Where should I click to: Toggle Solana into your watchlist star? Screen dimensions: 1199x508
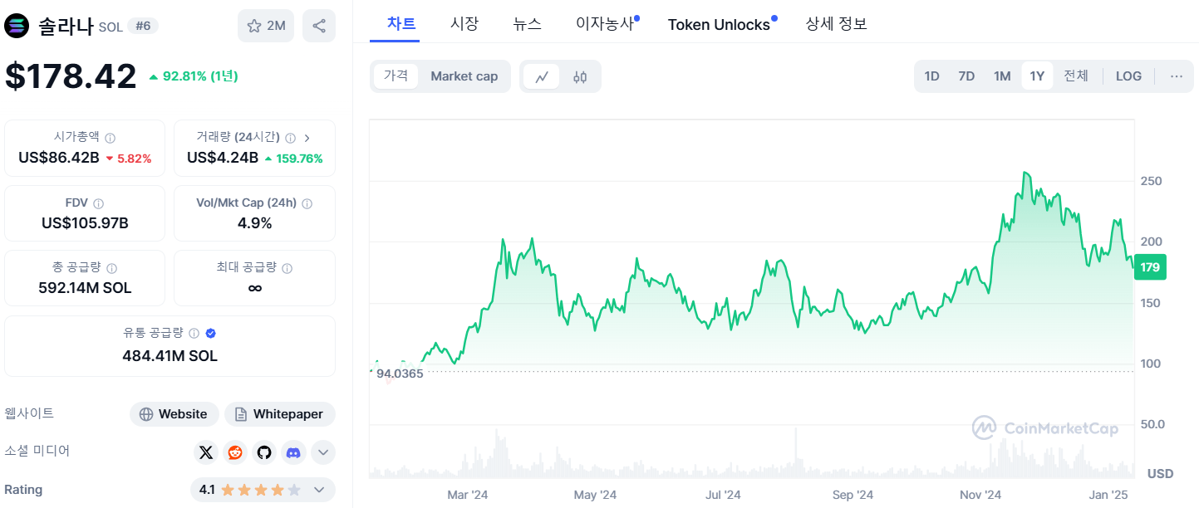(254, 26)
